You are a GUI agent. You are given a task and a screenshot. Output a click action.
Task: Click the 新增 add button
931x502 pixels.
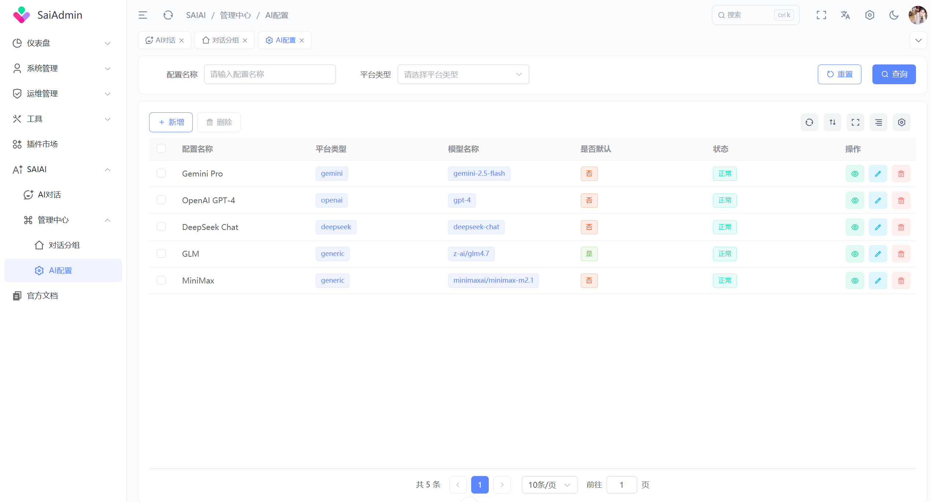171,122
